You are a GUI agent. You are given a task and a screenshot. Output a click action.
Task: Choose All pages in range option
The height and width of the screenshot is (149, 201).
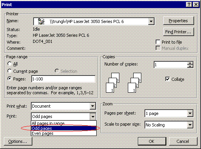click(x=64, y=123)
